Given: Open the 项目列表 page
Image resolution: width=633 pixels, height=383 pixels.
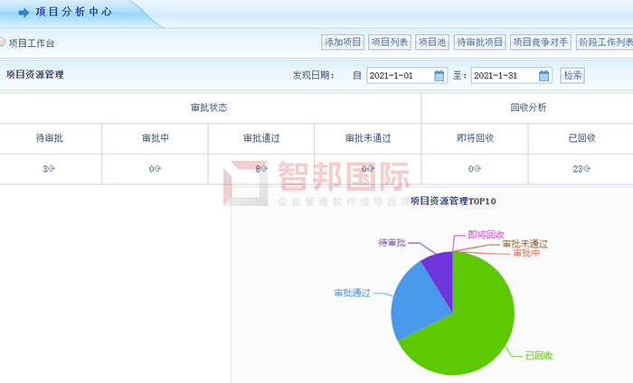Looking at the screenshot, I should click(x=390, y=42).
